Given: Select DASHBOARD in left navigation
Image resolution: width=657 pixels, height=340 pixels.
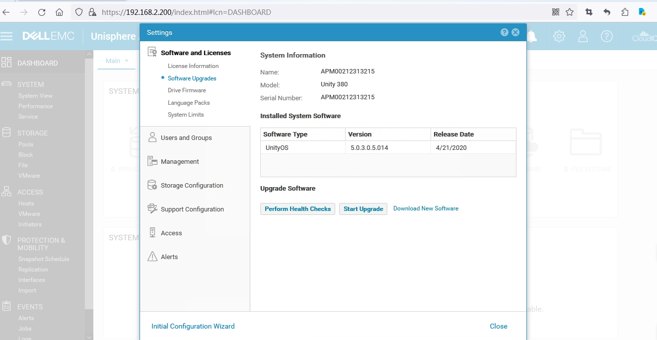Looking at the screenshot, I should click(x=38, y=63).
